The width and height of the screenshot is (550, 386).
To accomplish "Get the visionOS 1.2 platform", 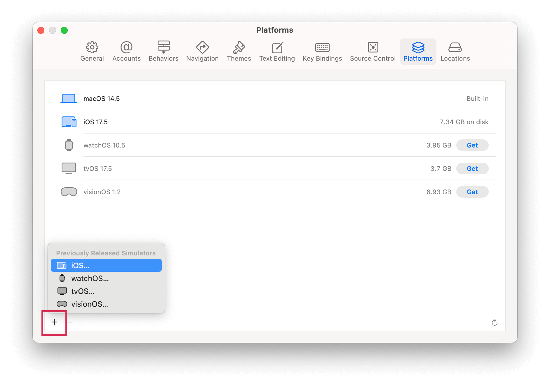I will tap(472, 192).
